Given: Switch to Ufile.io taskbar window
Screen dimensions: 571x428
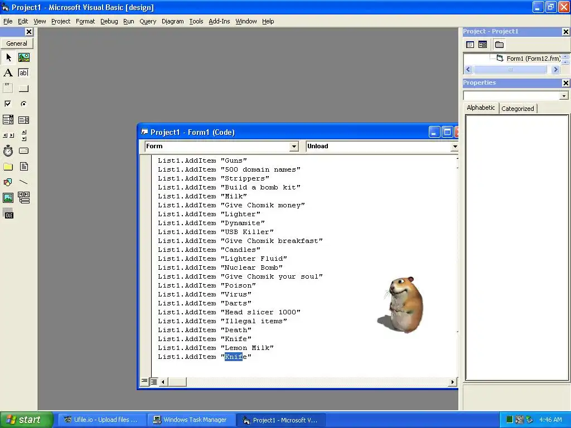Looking at the screenshot, I should coord(102,420).
